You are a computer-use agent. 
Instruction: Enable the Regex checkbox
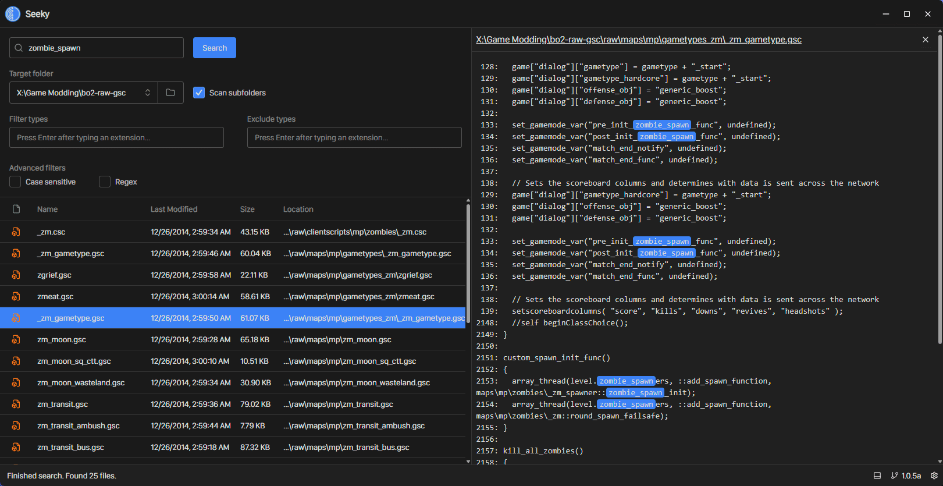coord(105,182)
